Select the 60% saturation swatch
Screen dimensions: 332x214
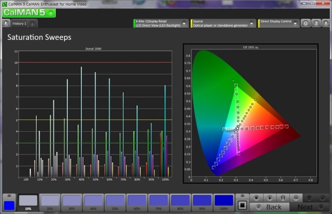tap(137, 202)
